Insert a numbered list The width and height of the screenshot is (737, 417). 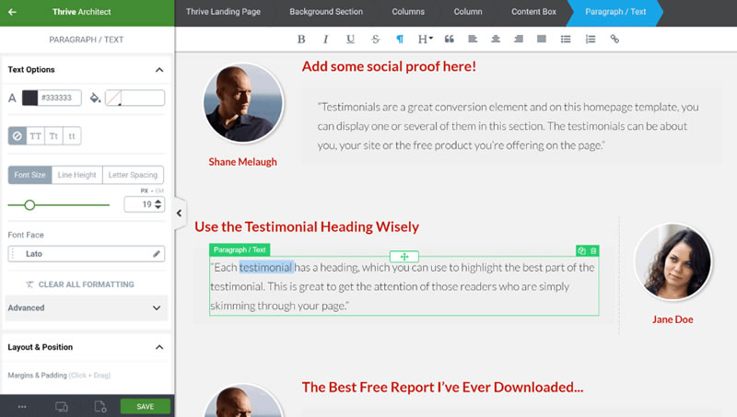pos(591,39)
